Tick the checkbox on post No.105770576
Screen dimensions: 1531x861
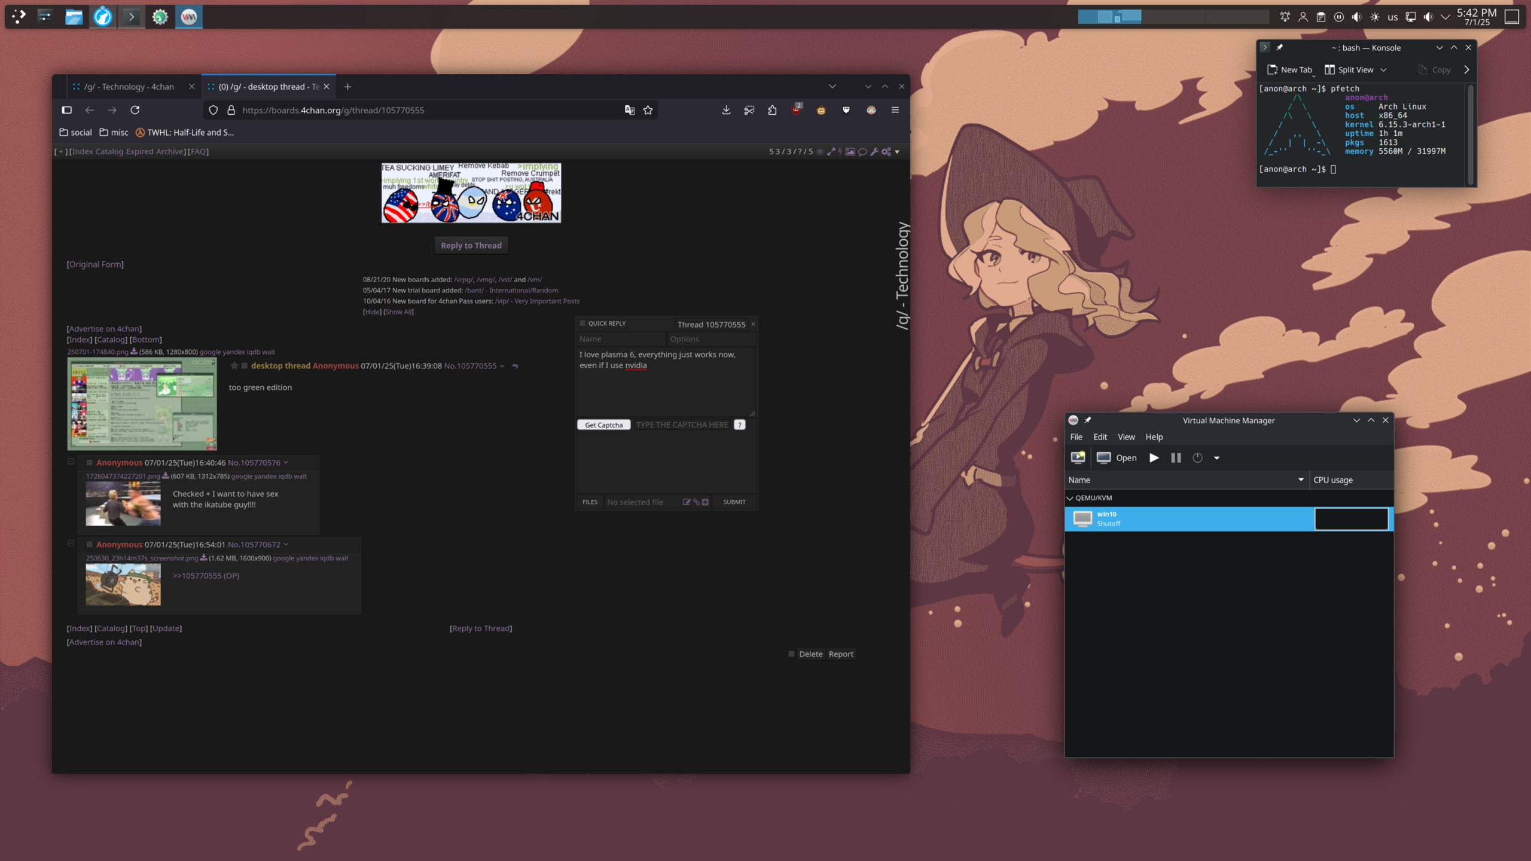point(90,463)
